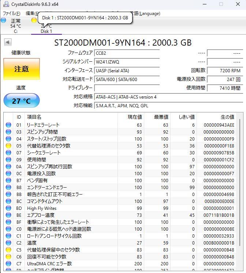Viewport: 246px width, 273px height.
Task: Click status icon for C2 温度 row
Action: [x=8, y=243]
